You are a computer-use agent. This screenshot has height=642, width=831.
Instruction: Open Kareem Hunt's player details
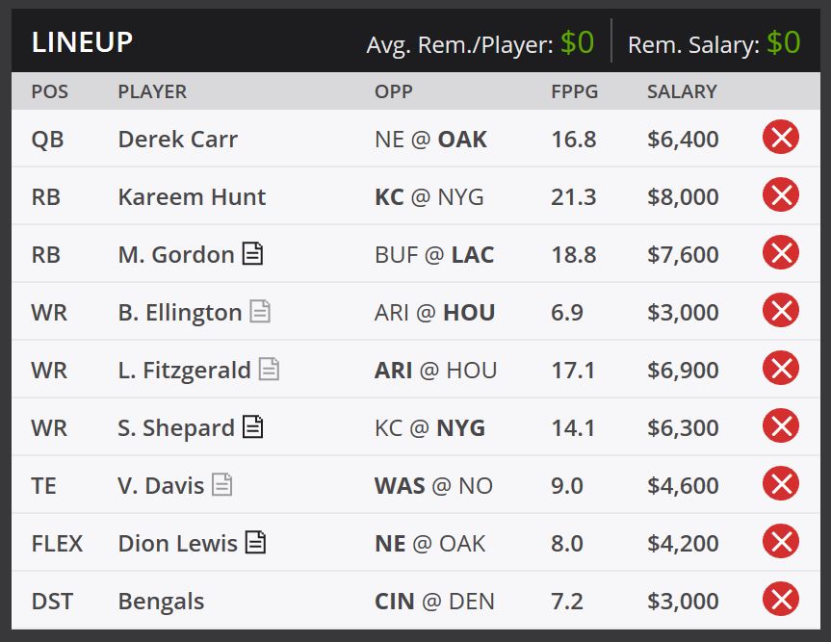pos(192,197)
